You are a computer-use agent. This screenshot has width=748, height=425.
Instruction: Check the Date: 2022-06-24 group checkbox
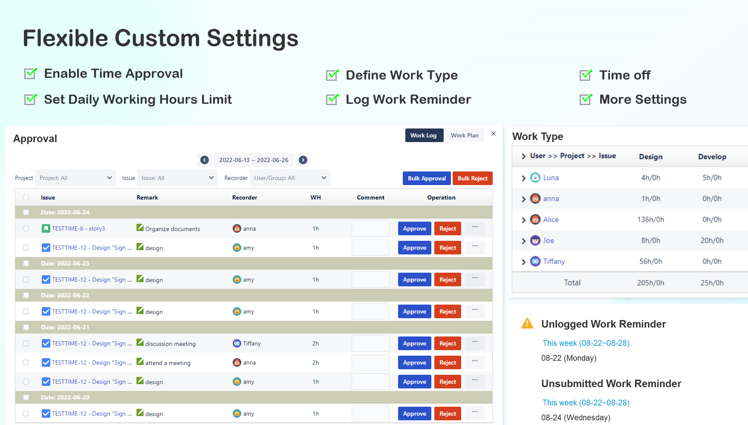tap(26, 212)
